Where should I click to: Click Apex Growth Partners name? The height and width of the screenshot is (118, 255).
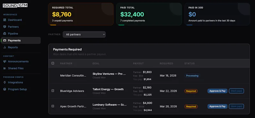[x=73, y=107]
